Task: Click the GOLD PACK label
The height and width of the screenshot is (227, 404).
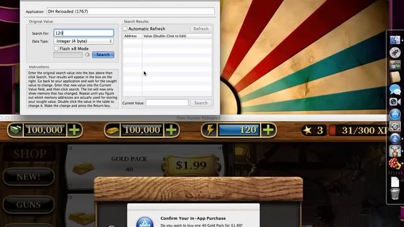Action: [129, 159]
